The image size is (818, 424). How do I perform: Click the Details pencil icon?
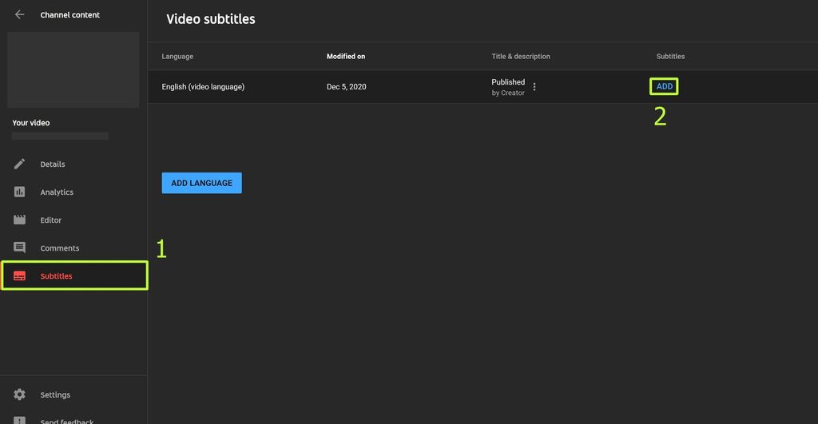tap(20, 164)
